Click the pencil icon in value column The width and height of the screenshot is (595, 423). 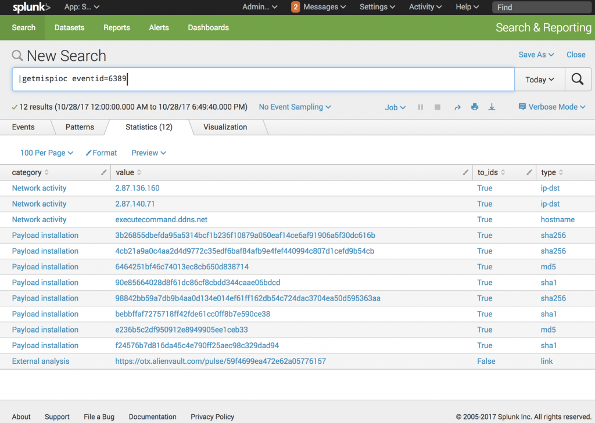coord(465,172)
